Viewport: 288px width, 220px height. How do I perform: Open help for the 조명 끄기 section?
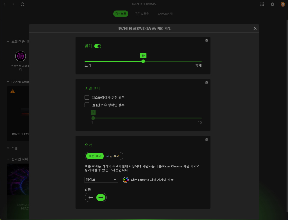pos(207,83)
